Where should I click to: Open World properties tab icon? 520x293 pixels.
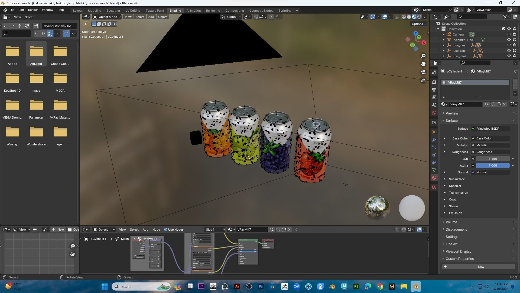[x=434, y=113]
